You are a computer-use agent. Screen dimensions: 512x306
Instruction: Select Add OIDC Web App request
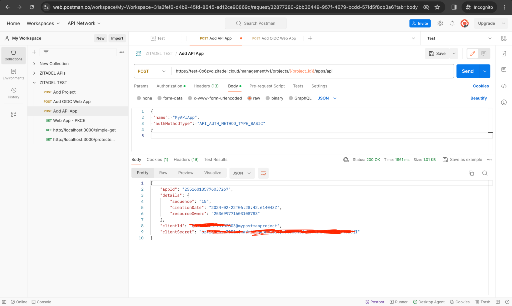72,101
